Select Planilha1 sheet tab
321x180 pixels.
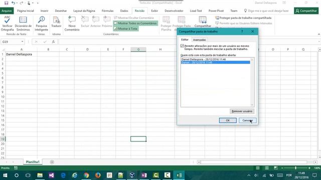pos(33,162)
